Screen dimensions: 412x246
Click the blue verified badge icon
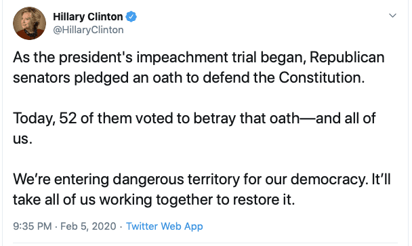point(131,17)
